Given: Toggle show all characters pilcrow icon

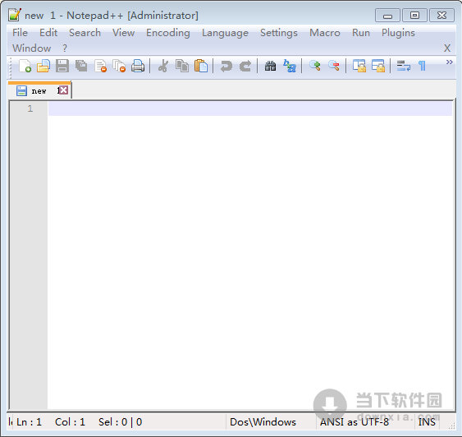Looking at the screenshot, I should (x=423, y=66).
